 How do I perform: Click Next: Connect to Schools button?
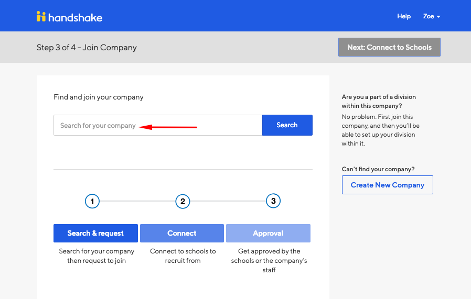[389, 47]
